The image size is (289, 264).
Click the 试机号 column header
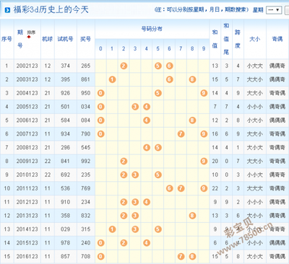[65, 39]
